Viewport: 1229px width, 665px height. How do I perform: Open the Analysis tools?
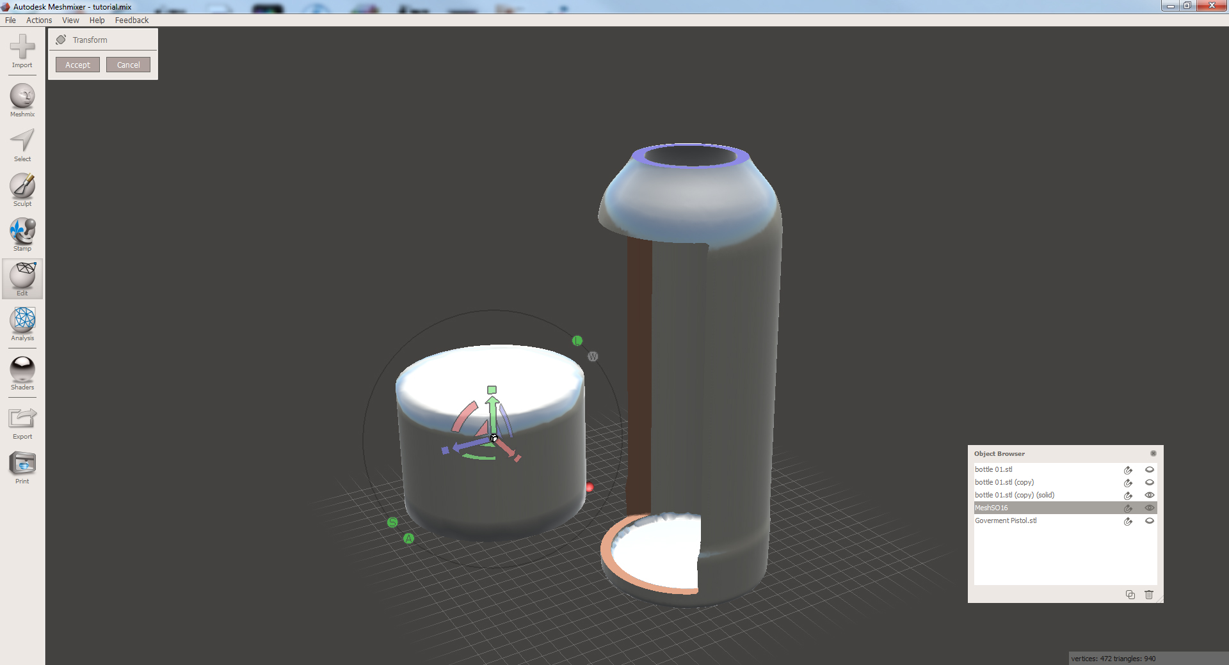[22, 324]
